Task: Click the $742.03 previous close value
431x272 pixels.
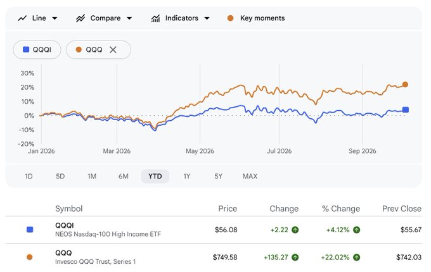Action: (x=409, y=257)
